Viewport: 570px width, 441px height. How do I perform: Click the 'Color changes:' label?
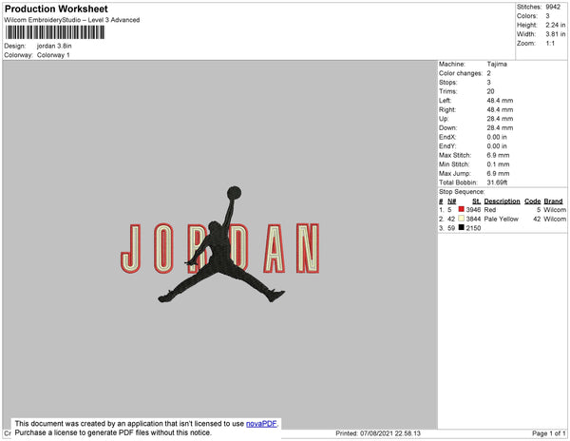pyautogui.click(x=461, y=73)
